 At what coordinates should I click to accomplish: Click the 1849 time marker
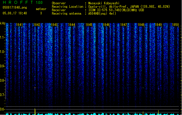pos(158,25)
